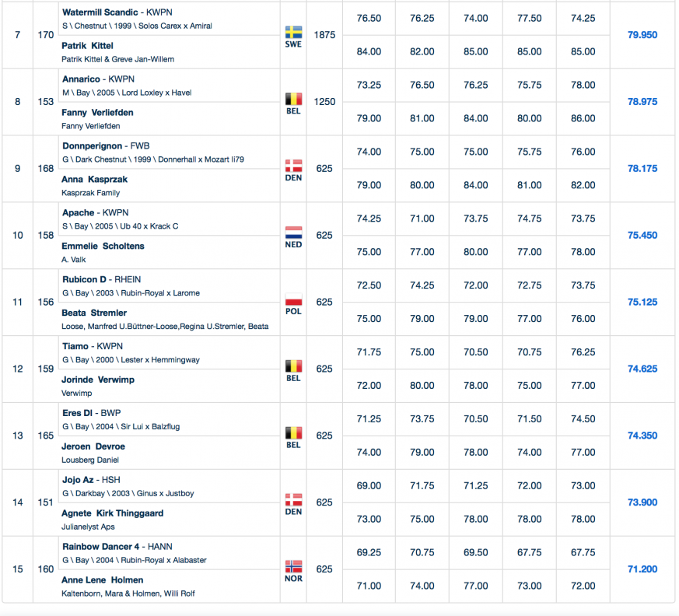Screen dimensions: 679x616
Task: Click the Belgium flag beside Fanny Verliefden
Action: coord(293,100)
